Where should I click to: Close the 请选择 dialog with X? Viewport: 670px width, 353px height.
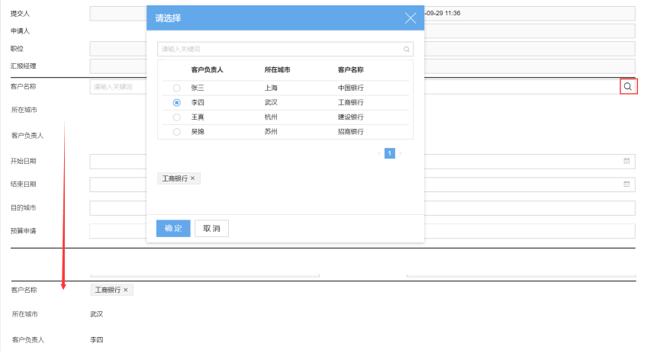pos(411,18)
